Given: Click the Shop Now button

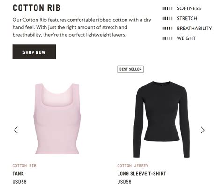Looking at the screenshot, I should 34,52.
